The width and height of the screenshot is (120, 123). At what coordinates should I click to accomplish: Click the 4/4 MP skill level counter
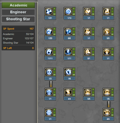tap(108, 119)
